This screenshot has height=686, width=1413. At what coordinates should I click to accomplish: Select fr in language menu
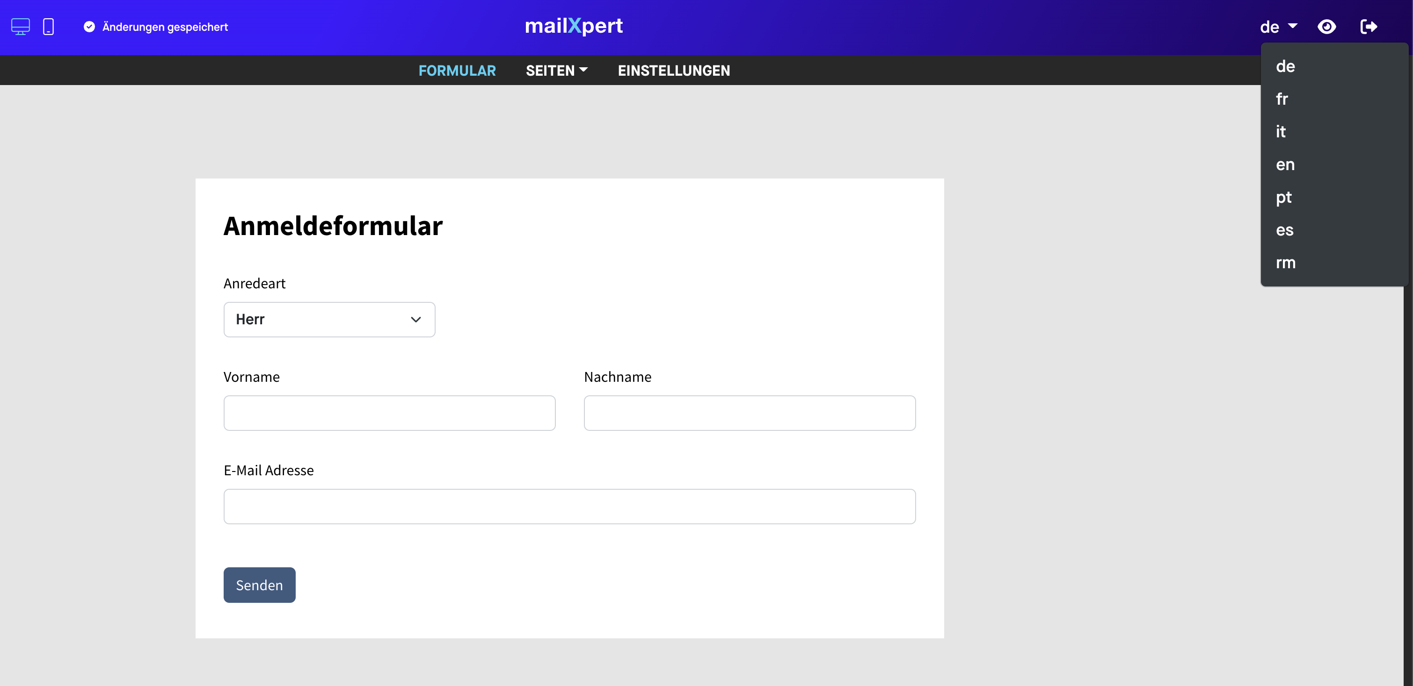pyautogui.click(x=1282, y=99)
